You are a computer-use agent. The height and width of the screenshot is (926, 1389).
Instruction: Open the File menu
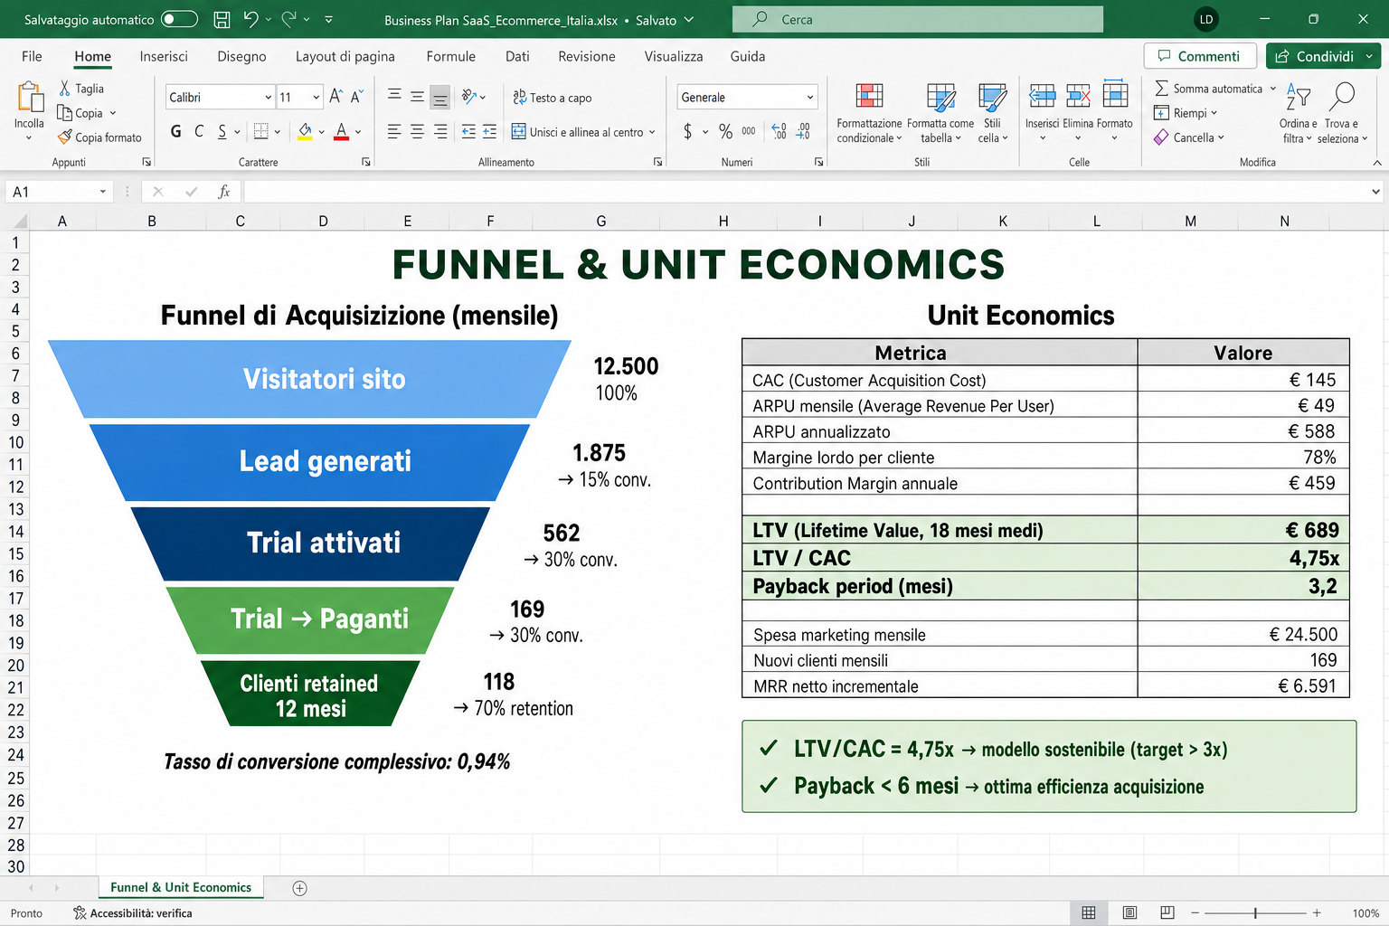pos(32,56)
